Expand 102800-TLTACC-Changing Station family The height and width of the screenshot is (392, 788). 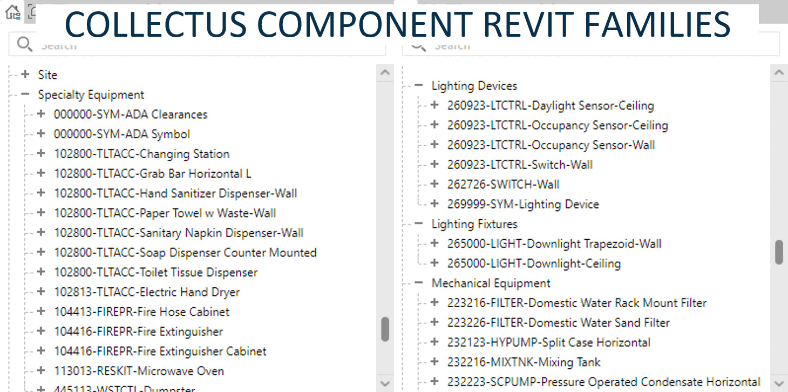pos(41,153)
